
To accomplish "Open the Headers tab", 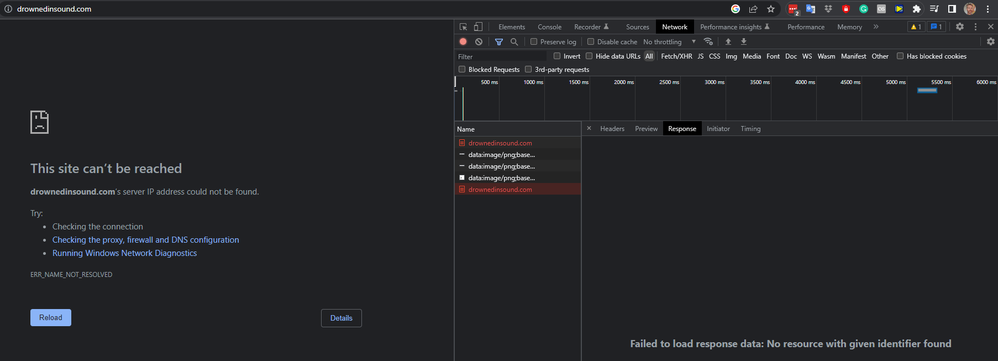I will (612, 128).
